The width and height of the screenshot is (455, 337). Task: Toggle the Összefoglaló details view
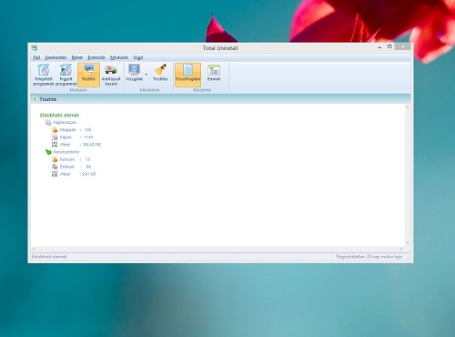tap(187, 75)
